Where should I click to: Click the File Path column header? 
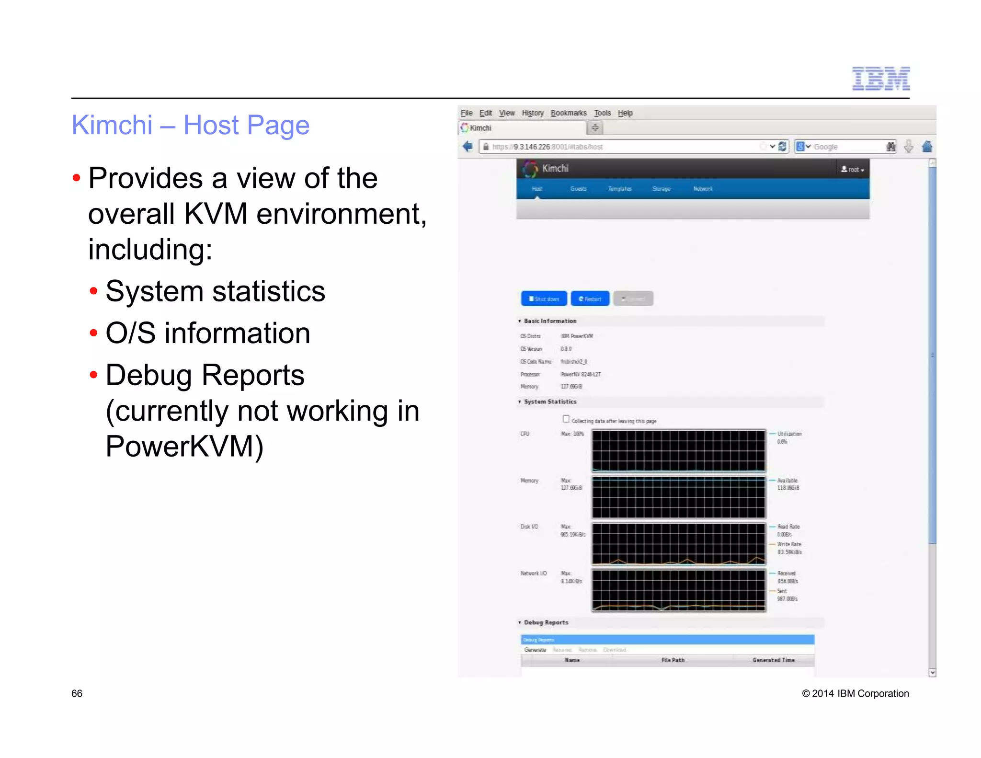tap(673, 660)
